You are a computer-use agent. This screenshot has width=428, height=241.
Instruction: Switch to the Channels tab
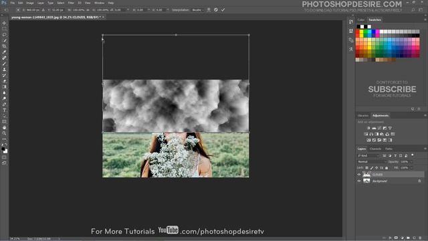(x=375, y=149)
